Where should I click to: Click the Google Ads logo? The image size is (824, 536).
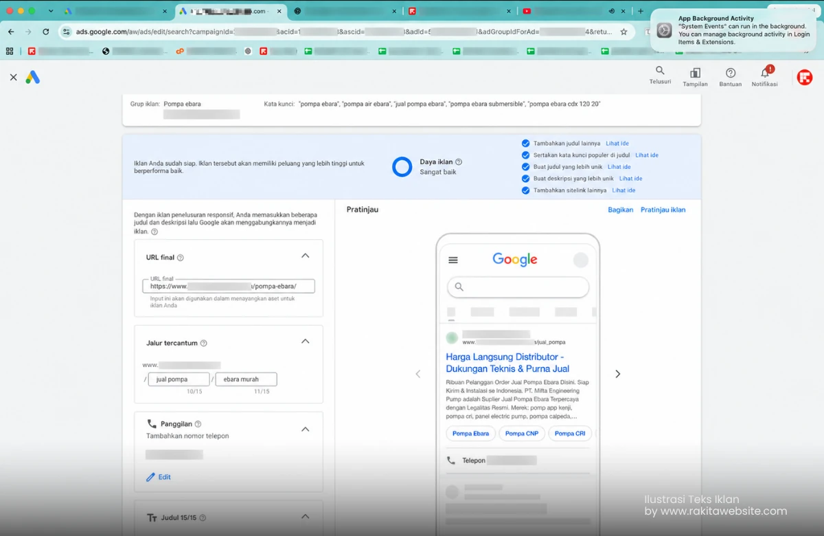(x=33, y=78)
